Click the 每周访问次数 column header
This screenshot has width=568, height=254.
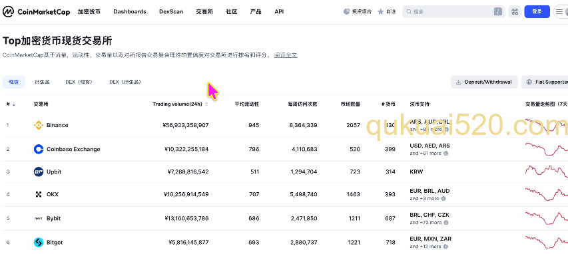pos(302,104)
